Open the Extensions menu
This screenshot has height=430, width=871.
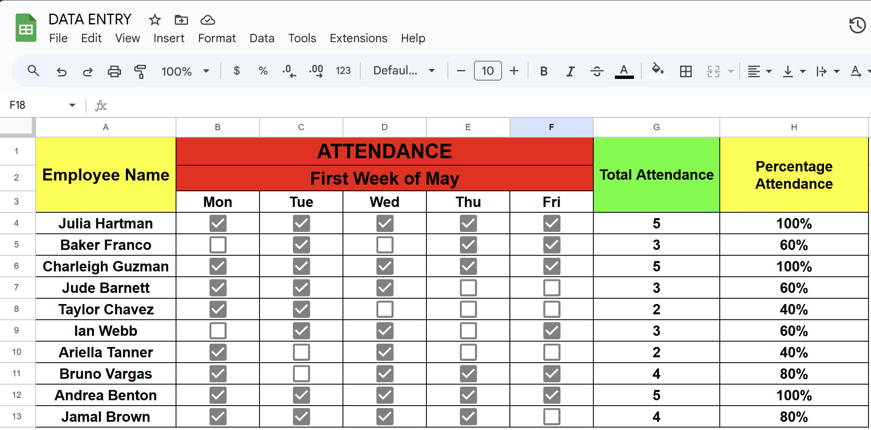(358, 38)
